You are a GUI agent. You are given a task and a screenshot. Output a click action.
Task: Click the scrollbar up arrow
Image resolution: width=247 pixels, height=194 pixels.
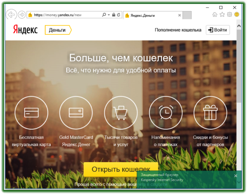(239, 26)
